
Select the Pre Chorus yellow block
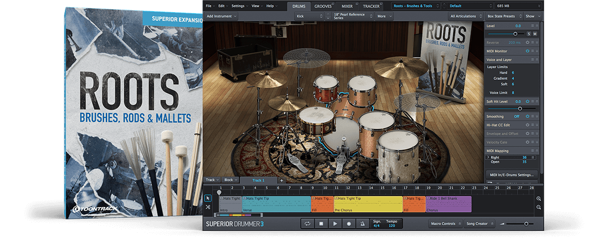click(x=368, y=204)
